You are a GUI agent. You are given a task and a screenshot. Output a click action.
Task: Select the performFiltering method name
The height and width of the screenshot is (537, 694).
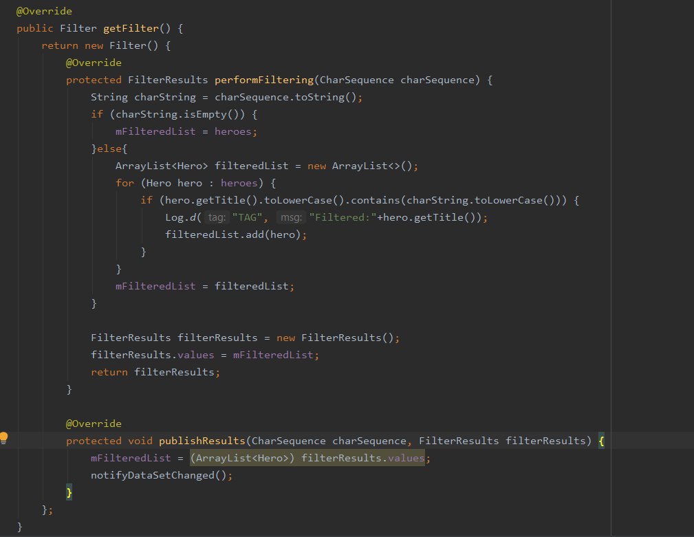point(264,80)
